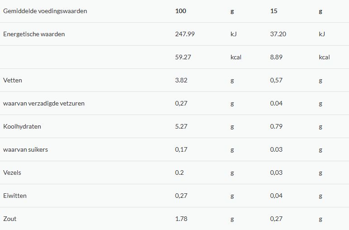Click the 5.27 carbohydrates value
349x230 pixels.
[x=181, y=126]
